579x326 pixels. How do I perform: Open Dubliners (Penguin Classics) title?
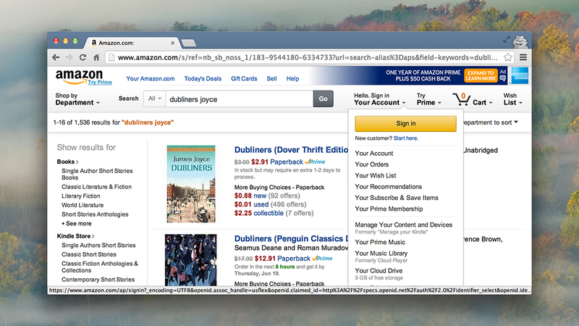(x=291, y=239)
